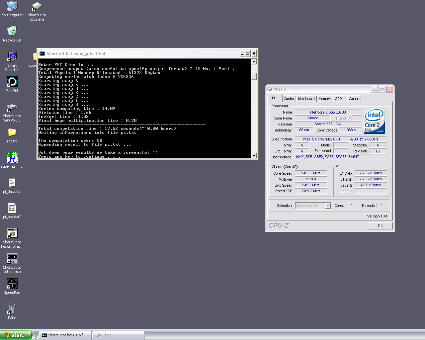Select Shortcut to New Volume icon
The width and height of the screenshot is (425, 340).
tap(12, 112)
